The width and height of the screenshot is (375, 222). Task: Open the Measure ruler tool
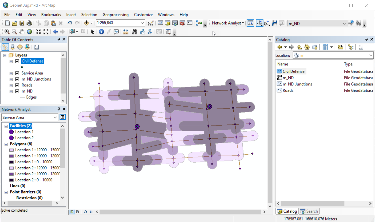(126, 32)
